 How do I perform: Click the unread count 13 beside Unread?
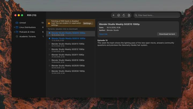(x=42, y=23)
